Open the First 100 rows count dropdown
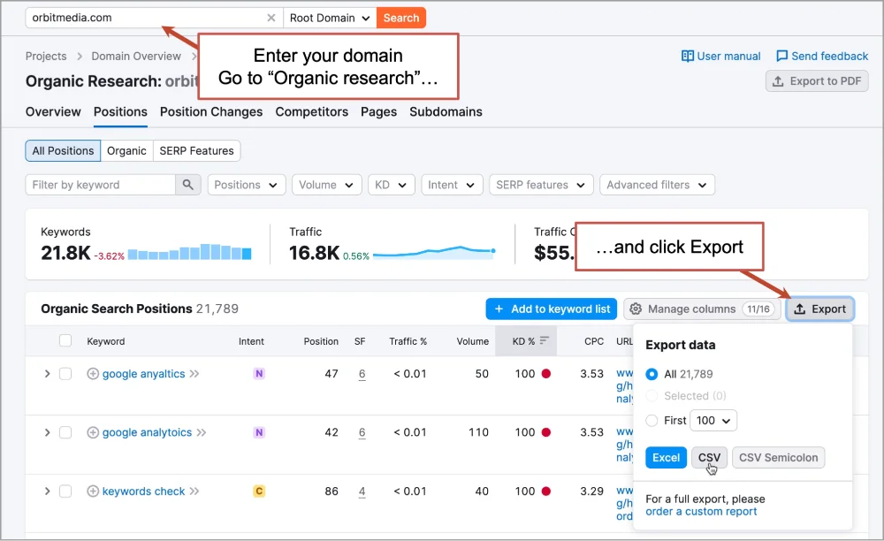The image size is (884, 541). [713, 421]
